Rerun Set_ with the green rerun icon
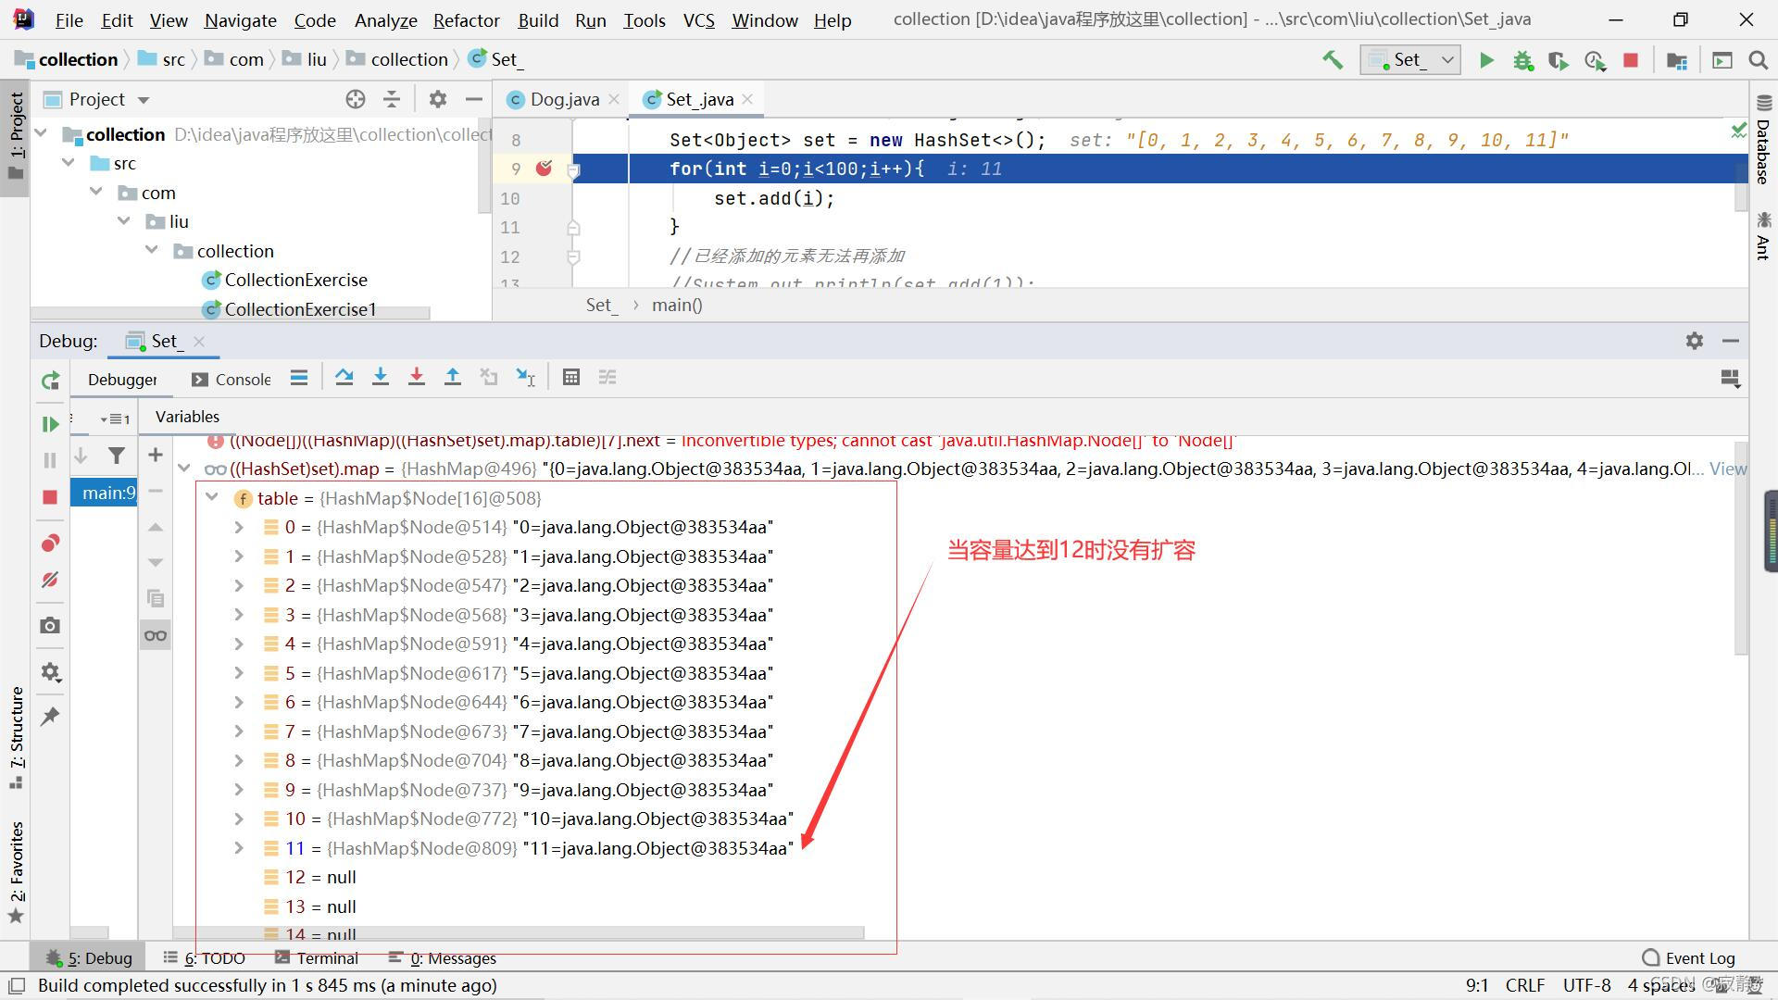 pos(50,381)
